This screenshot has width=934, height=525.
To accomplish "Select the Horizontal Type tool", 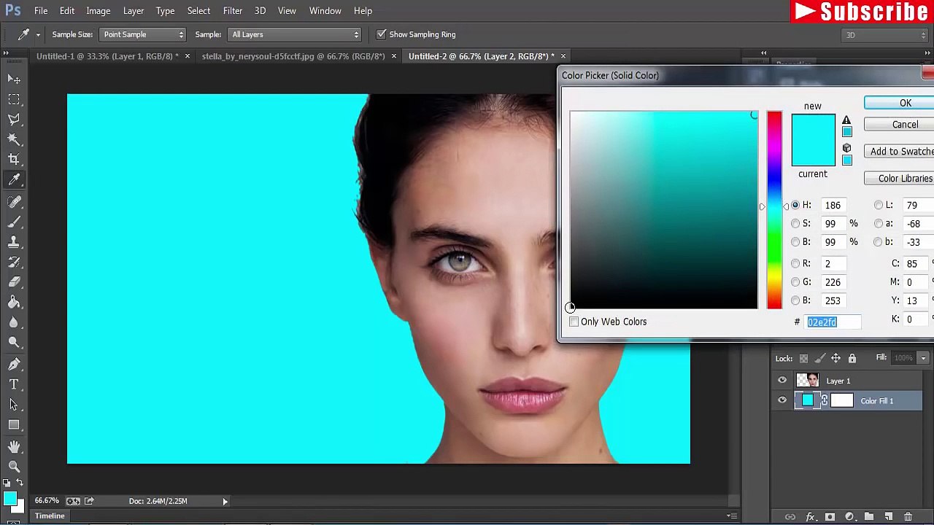I will tap(14, 384).
